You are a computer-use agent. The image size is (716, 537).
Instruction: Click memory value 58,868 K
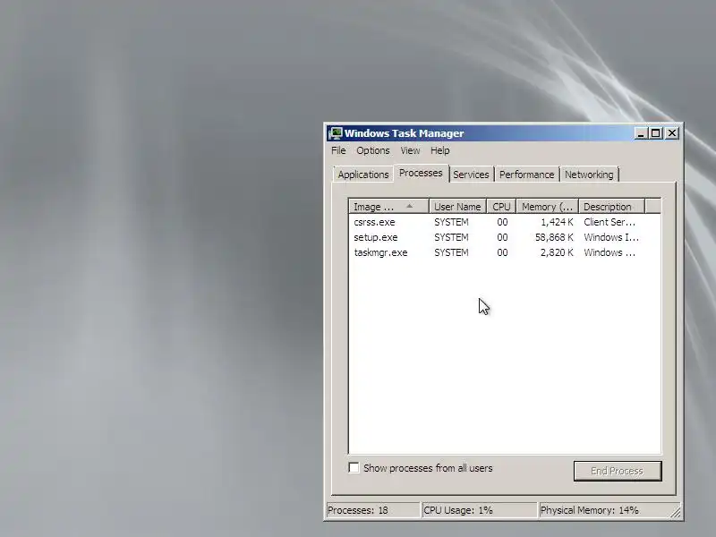(554, 237)
